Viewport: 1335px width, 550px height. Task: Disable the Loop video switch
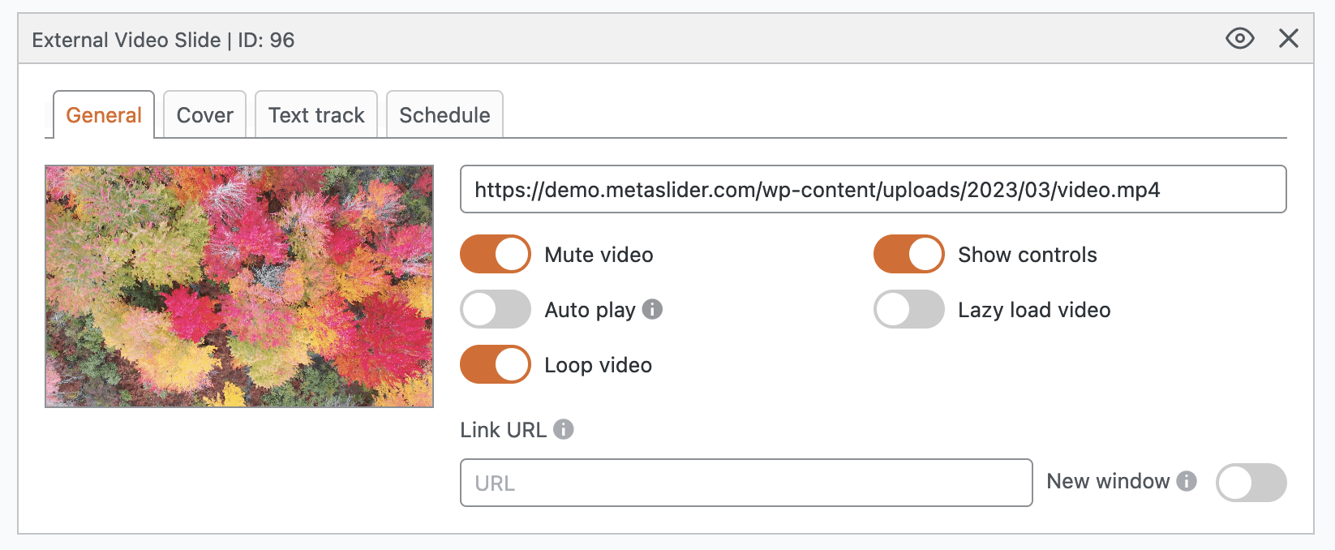coord(496,365)
